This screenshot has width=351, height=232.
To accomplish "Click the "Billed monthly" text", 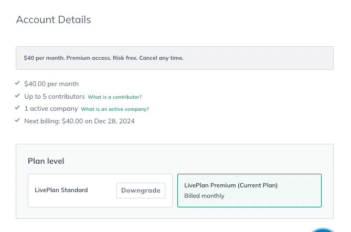I will click(x=204, y=196).
